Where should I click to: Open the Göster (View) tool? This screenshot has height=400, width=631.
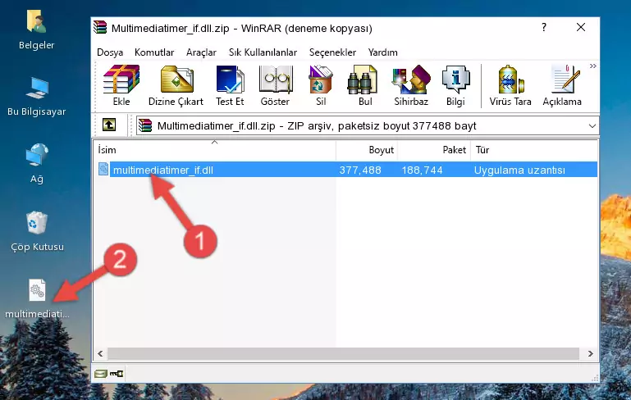(x=275, y=85)
